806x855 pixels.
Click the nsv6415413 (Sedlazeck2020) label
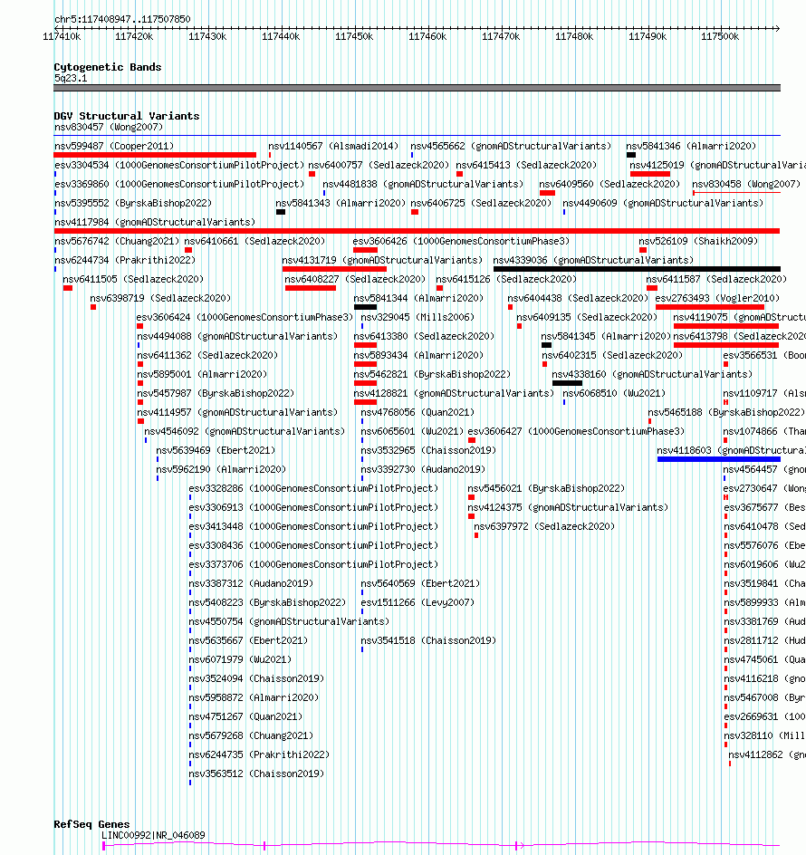coord(526,165)
